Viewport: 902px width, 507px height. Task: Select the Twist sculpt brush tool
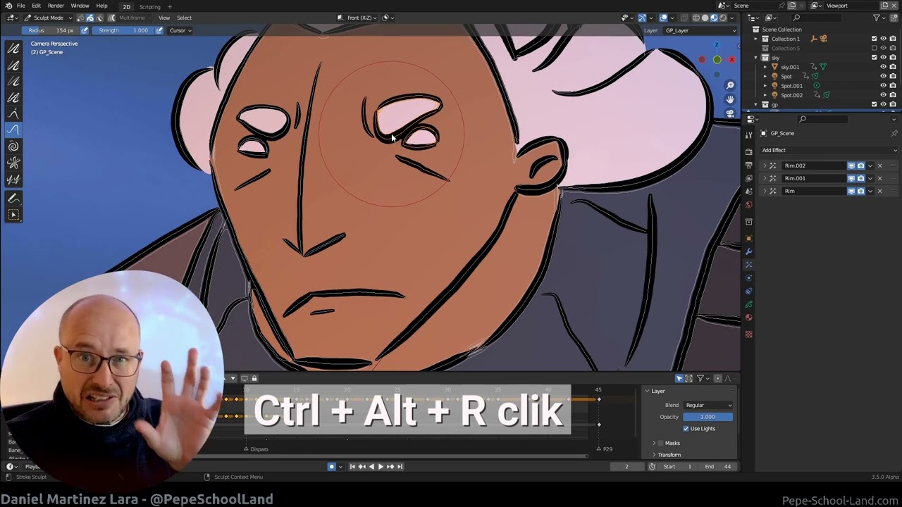click(x=13, y=146)
